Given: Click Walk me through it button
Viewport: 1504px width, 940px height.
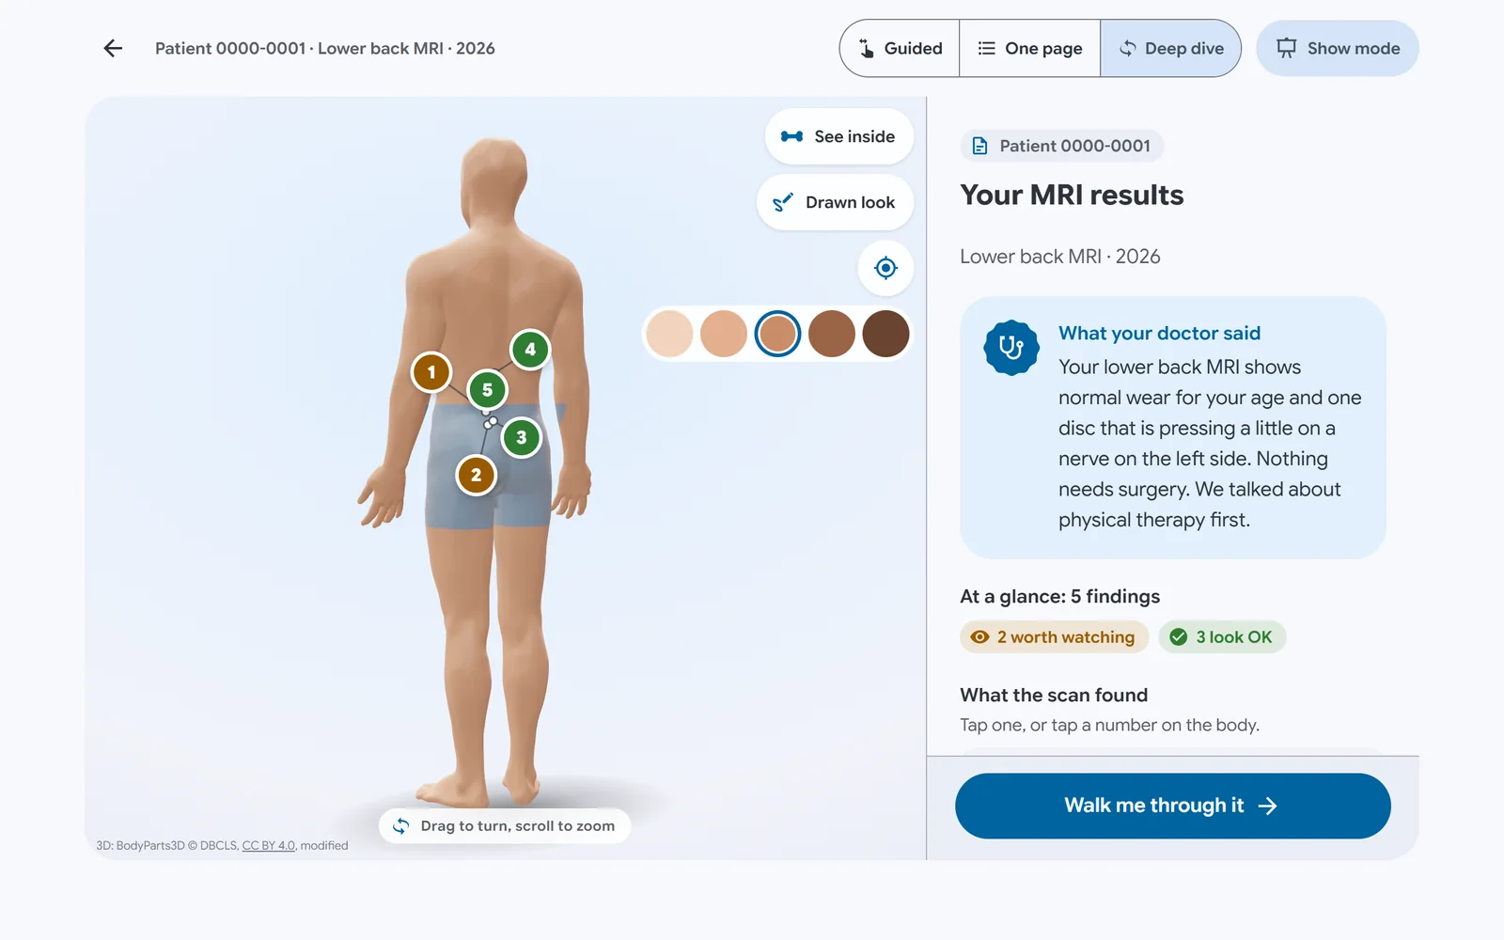Looking at the screenshot, I should tap(1173, 806).
